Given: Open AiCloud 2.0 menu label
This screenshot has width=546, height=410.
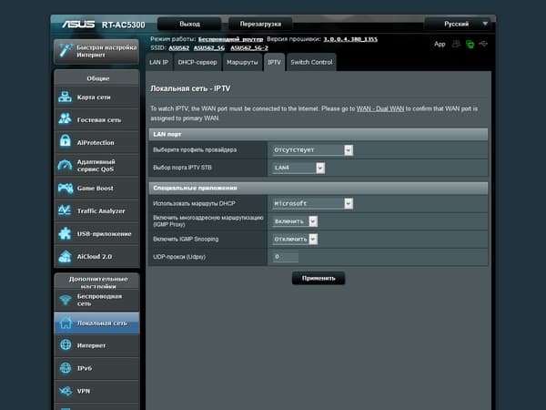Looking at the screenshot, I should (x=95, y=257).
